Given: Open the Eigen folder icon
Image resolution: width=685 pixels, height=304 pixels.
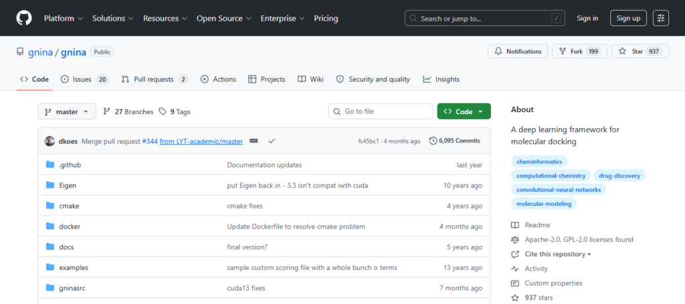Looking at the screenshot, I should tap(50, 185).
